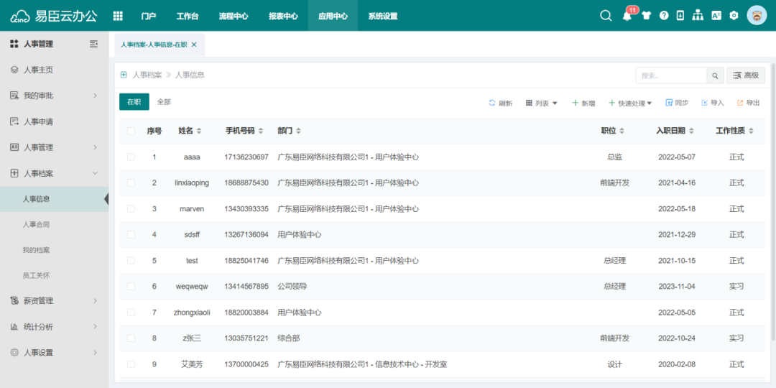
Task: Click the 刷新 refresh button
Action: pyautogui.click(x=500, y=103)
